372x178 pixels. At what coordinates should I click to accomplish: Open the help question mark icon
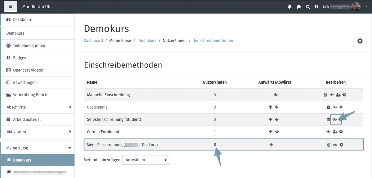pos(316,7)
